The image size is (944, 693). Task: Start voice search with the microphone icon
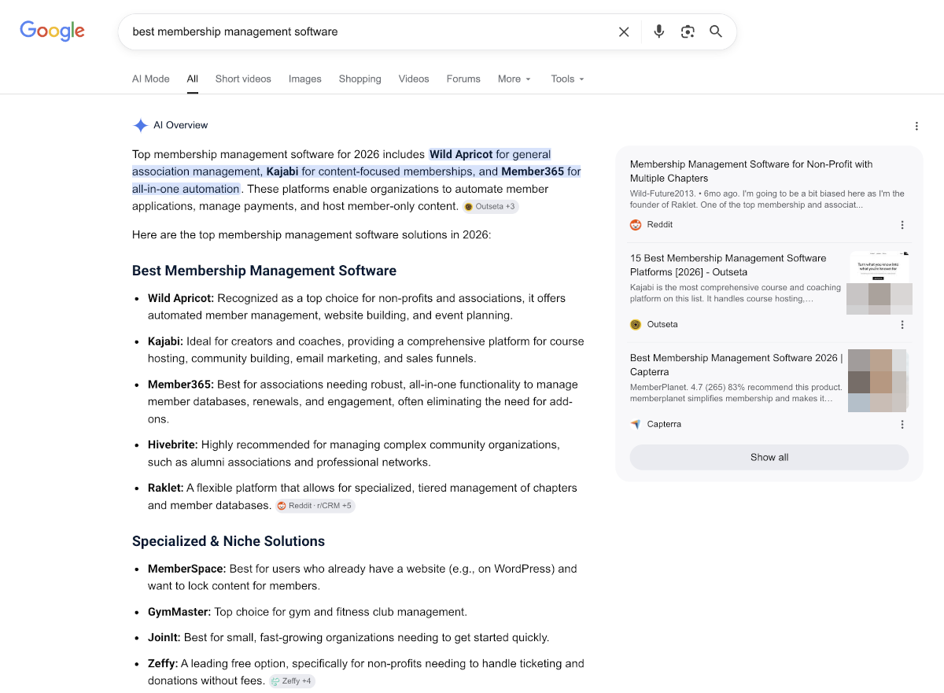659,31
